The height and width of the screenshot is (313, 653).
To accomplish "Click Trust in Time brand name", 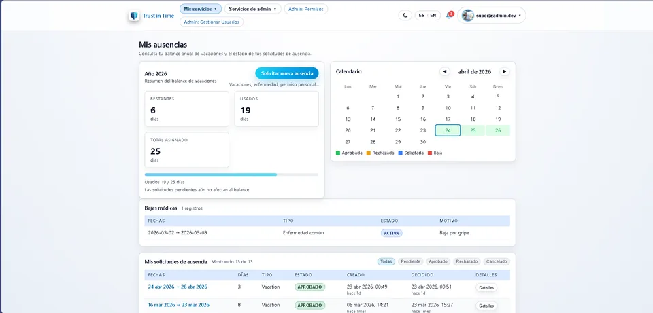I will point(158,16).
